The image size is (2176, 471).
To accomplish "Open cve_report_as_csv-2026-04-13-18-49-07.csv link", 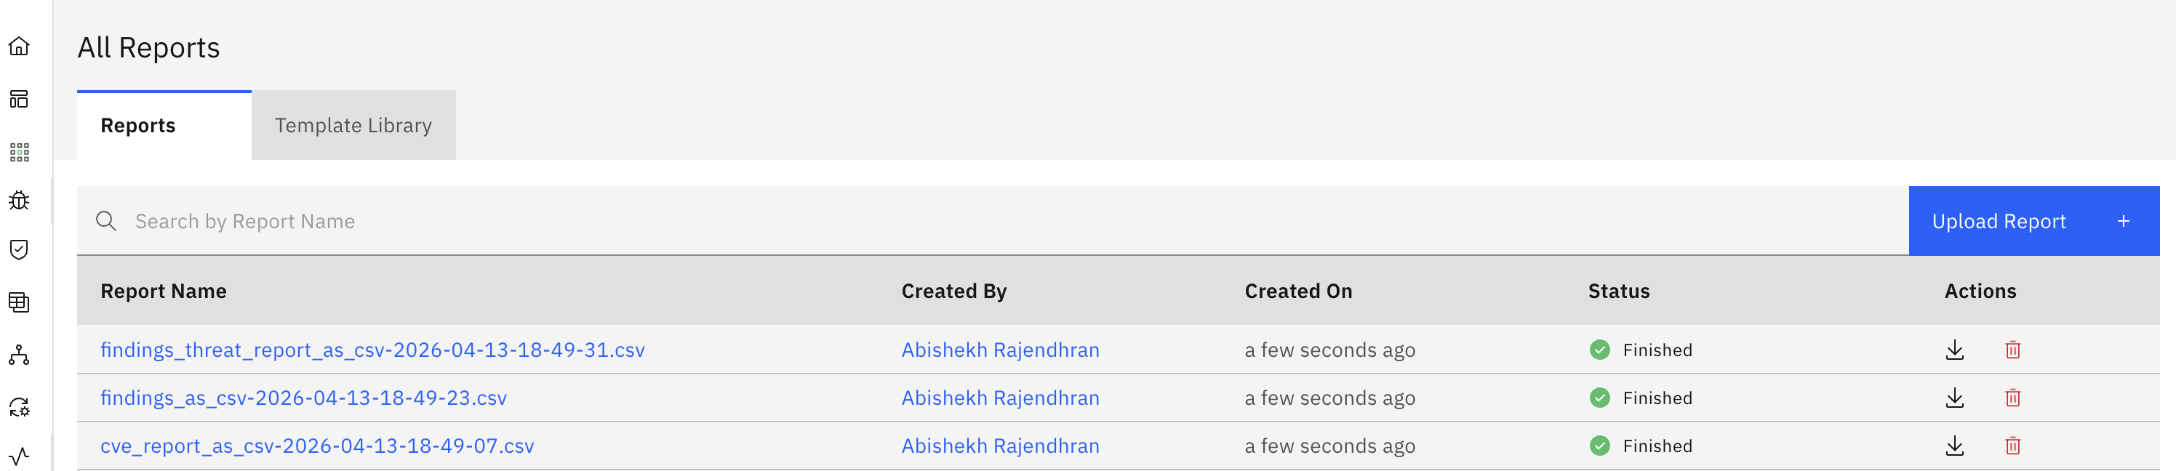I will pyautogui.click(x=317, y=446).
